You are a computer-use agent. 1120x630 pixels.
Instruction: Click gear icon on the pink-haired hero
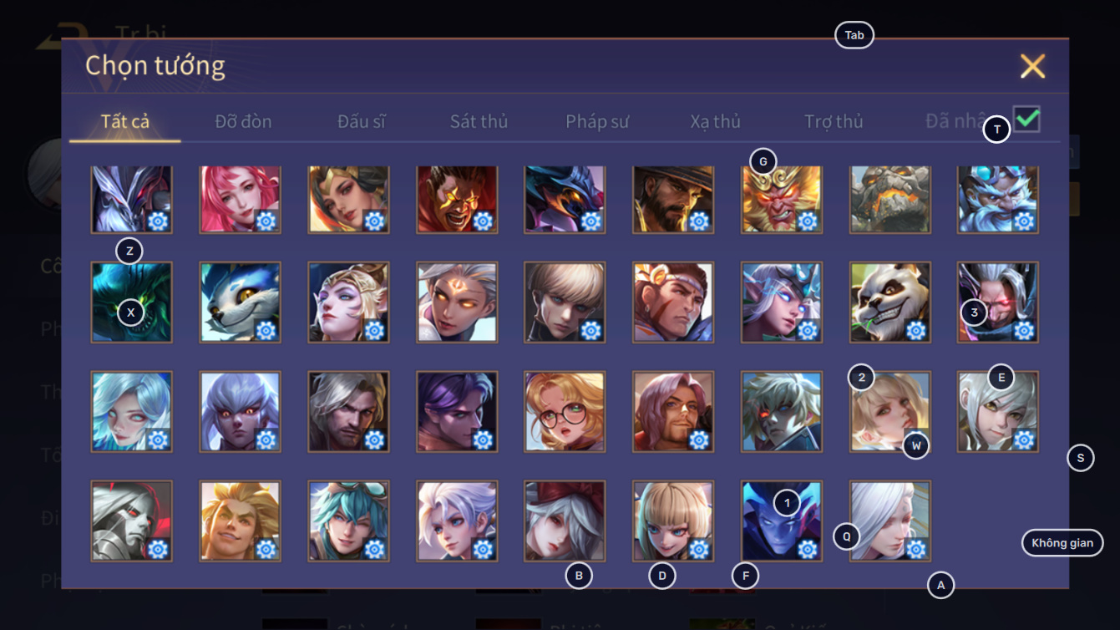pyautogui.click(x=266, y=221)
